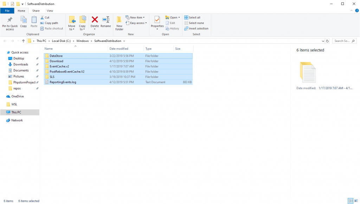Refresh the SoftwareDistribution folder view

tap(327, 41)
